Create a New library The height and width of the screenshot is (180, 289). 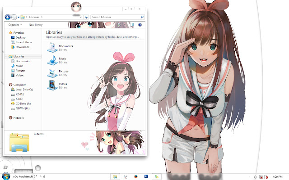click(36, 25)
